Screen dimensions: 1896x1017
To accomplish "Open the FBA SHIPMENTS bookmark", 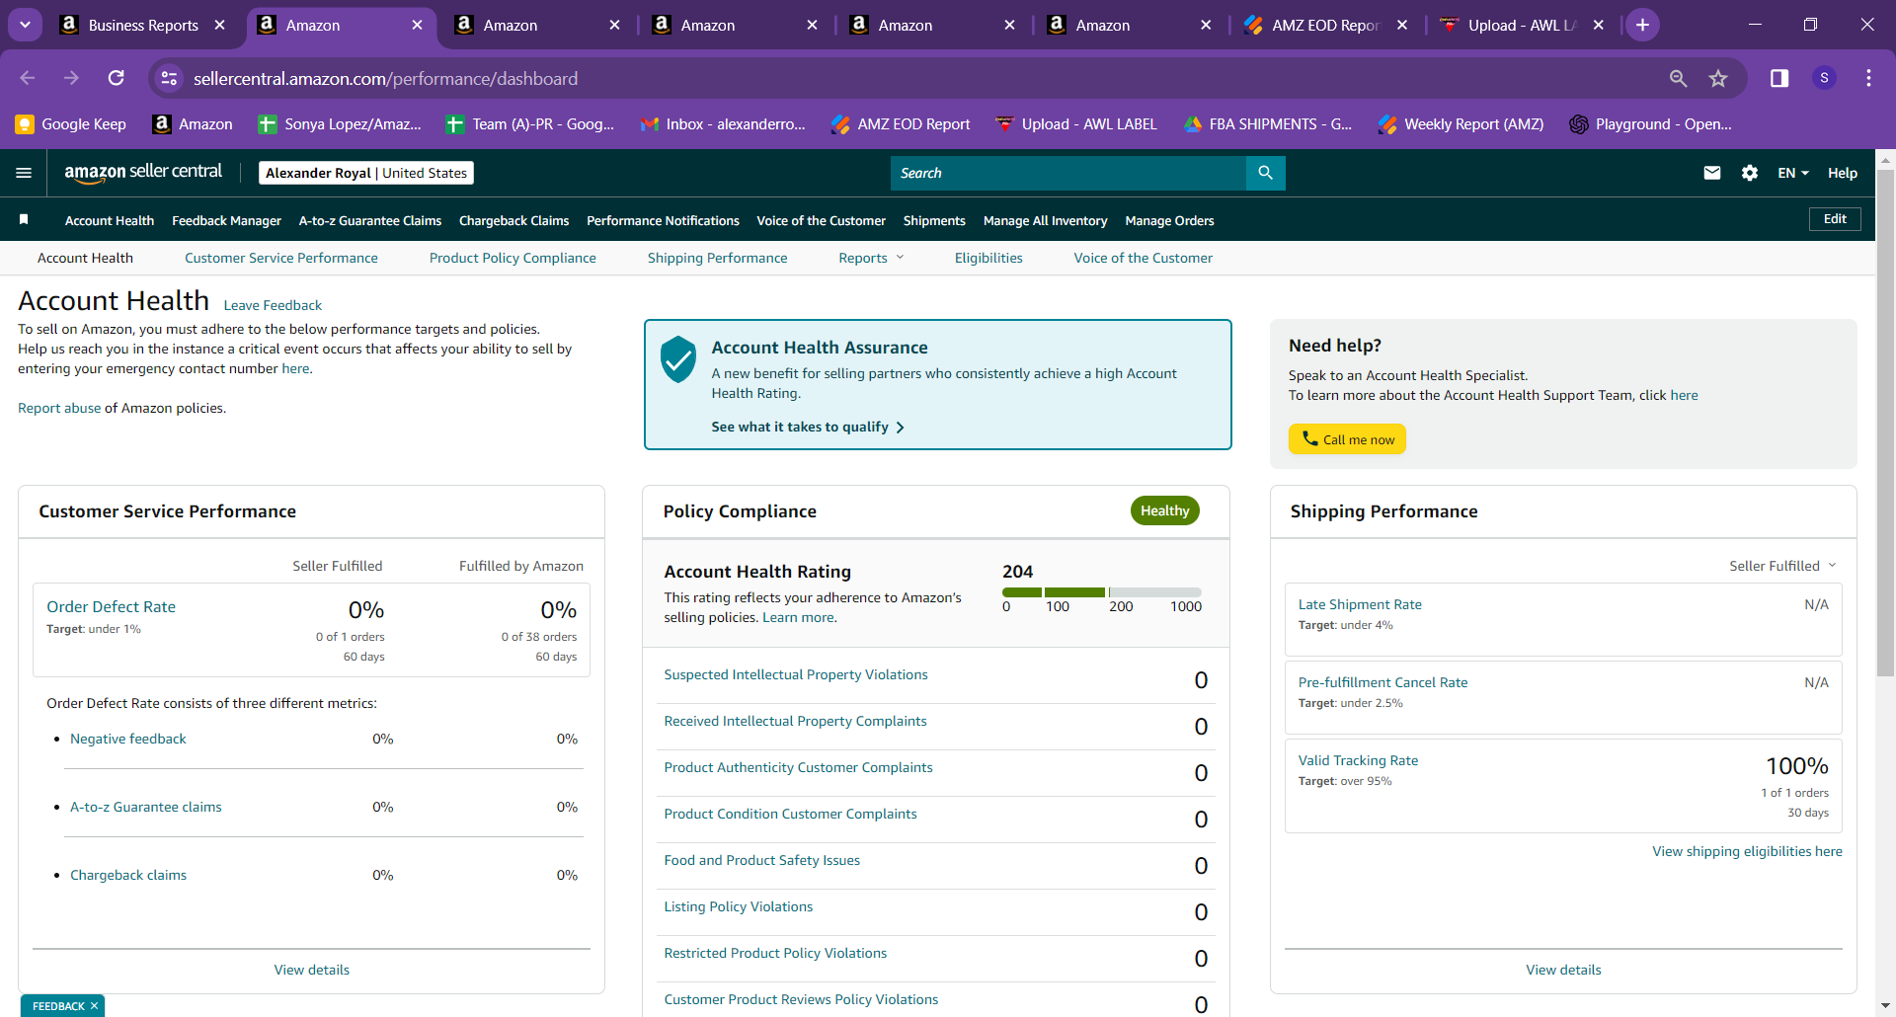I will click(x=1268, y=124).
